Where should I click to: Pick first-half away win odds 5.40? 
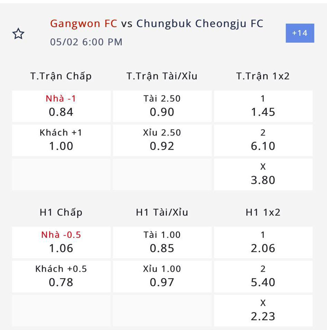click(x=263, y=276)
